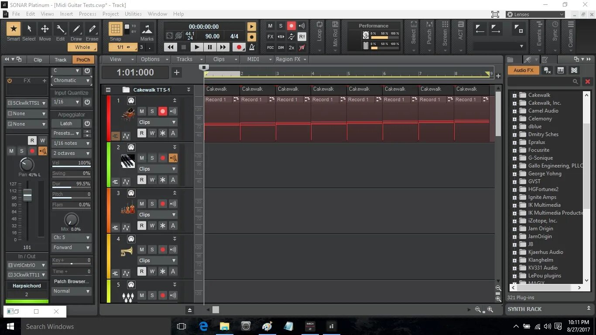Open the 1/16 notes rate dropdown
The width and height of the screenshot is (596, 335).
tap(72, 143)
